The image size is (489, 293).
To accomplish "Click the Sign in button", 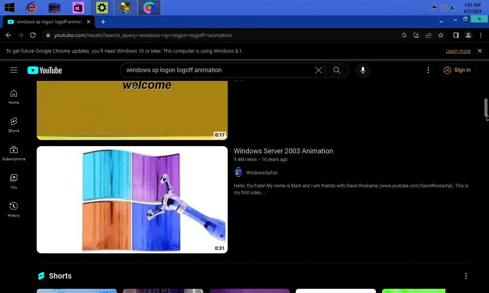I will [457, 70].
